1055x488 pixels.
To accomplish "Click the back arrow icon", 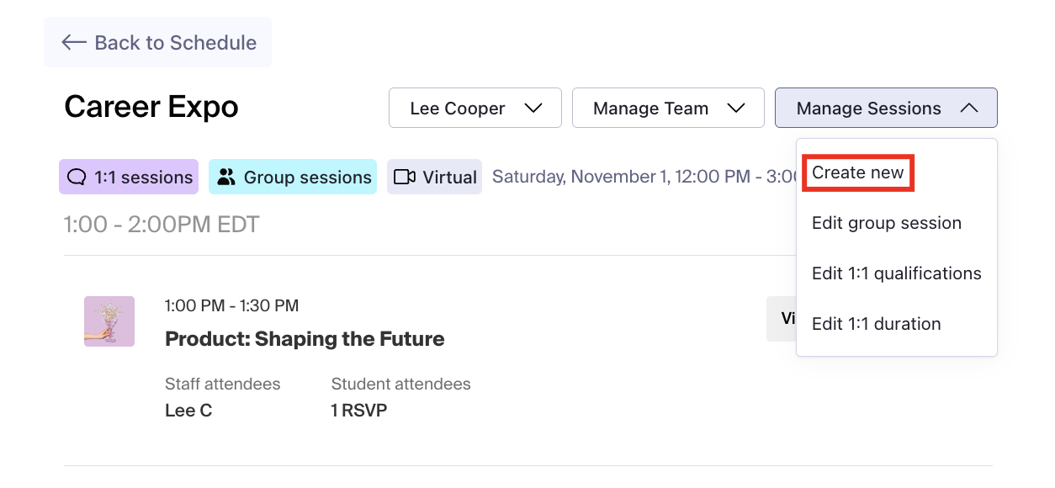I will pyautogui.click(x=74, y=42).
